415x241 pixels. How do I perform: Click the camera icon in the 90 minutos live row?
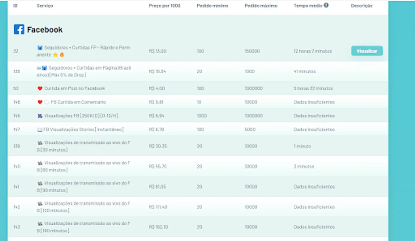click(x=40, y=183)
